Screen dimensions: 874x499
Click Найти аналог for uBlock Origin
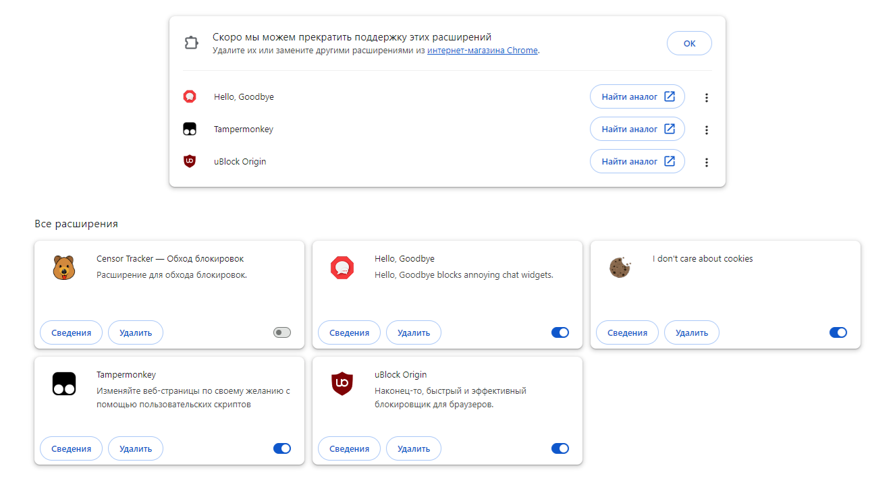pyautogui.click(x=638, y=161)
